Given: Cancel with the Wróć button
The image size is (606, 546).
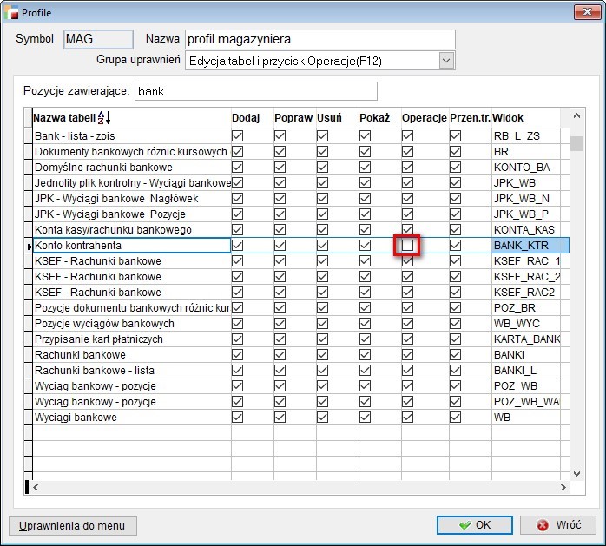Looking at the screenshot, I should (558, 525).
